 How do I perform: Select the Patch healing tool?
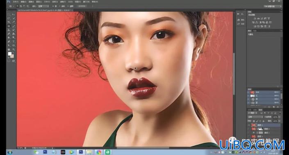9,26
